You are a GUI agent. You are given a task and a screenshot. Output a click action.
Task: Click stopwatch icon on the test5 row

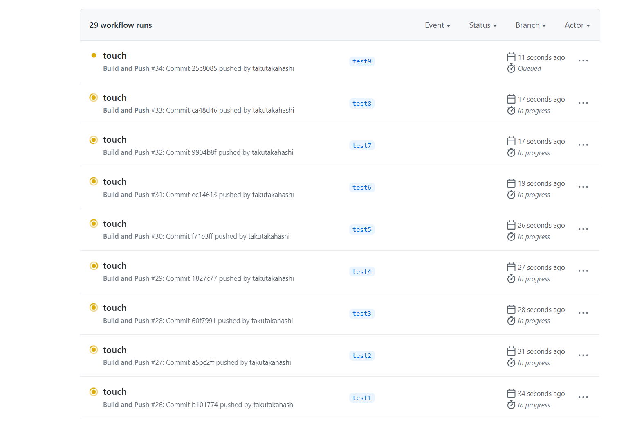511,237
